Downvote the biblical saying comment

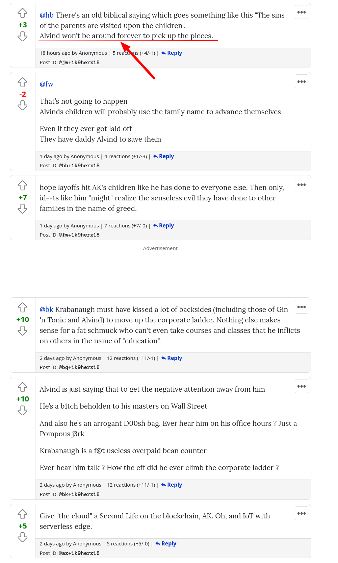point(23,36)
